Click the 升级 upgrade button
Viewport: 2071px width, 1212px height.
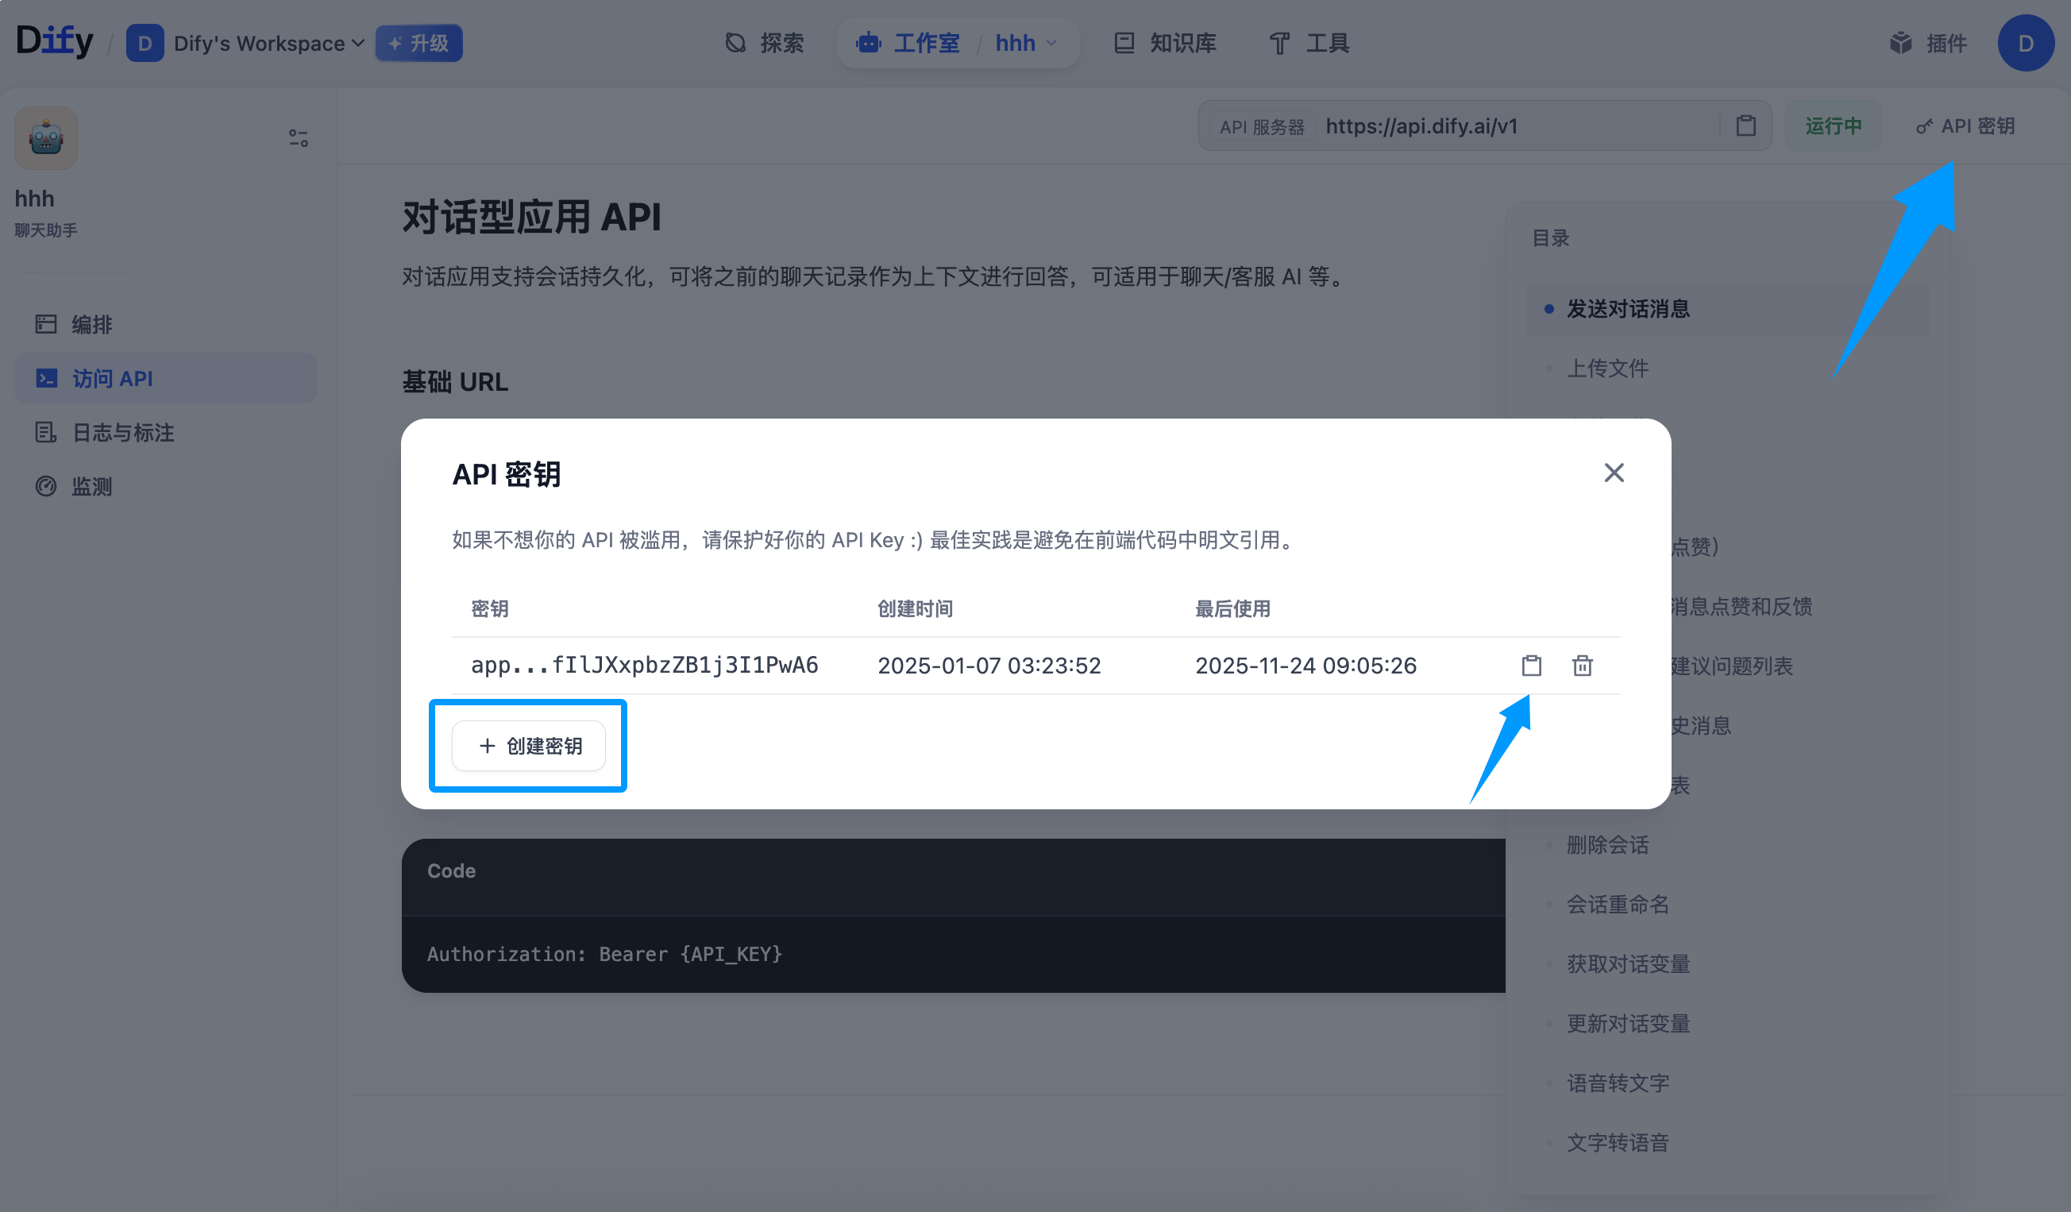[x=418, y=44]
